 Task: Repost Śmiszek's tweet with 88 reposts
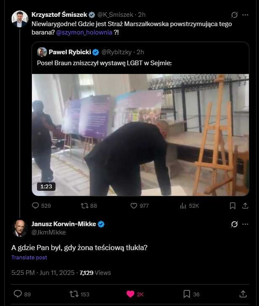coord(85,205)
